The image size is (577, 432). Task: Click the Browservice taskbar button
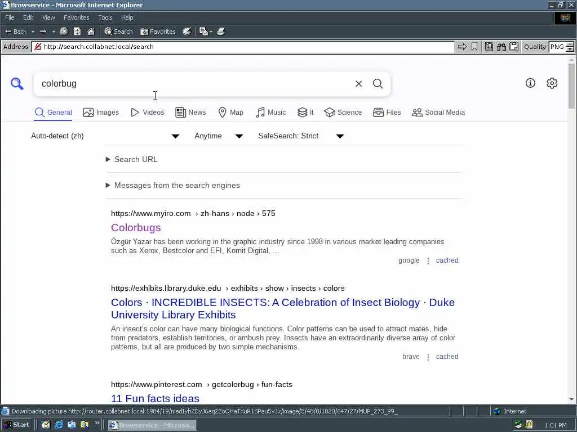click(152, 425)
